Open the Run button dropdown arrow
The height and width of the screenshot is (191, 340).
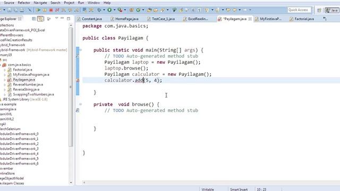tap(114, 10)
